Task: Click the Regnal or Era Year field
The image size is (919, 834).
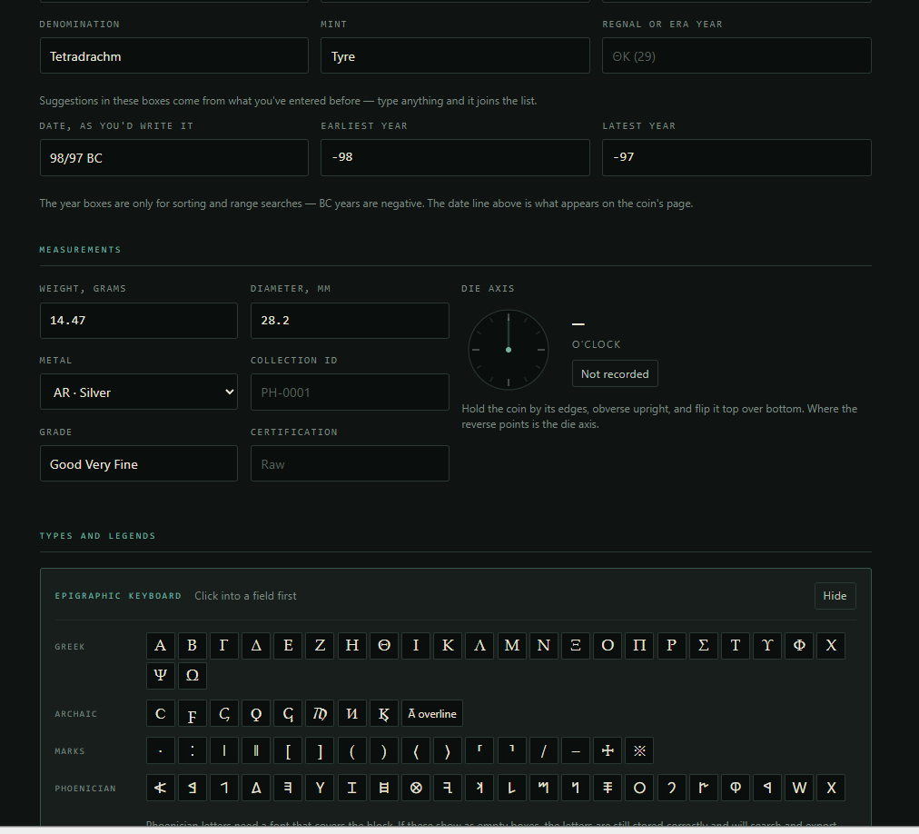Action: pos(736,55)
